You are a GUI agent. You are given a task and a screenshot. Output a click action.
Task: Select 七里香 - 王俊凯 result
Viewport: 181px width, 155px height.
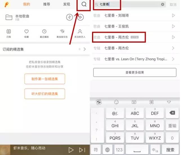click(135, 26)
